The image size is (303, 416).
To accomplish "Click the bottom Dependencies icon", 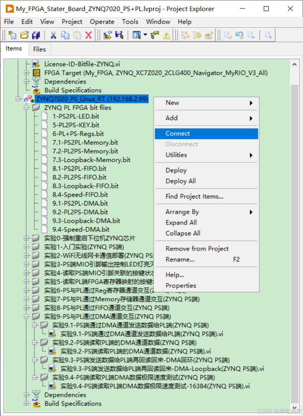I will [x=36, y=395].
